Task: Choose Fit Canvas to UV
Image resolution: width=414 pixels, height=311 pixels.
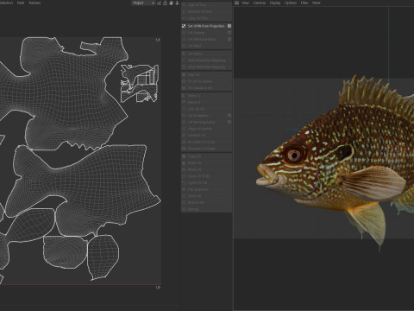Action: 200,88
